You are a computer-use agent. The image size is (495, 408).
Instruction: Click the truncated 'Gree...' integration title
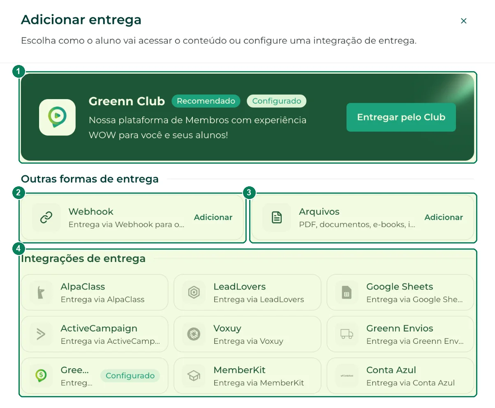pos(75,370)
